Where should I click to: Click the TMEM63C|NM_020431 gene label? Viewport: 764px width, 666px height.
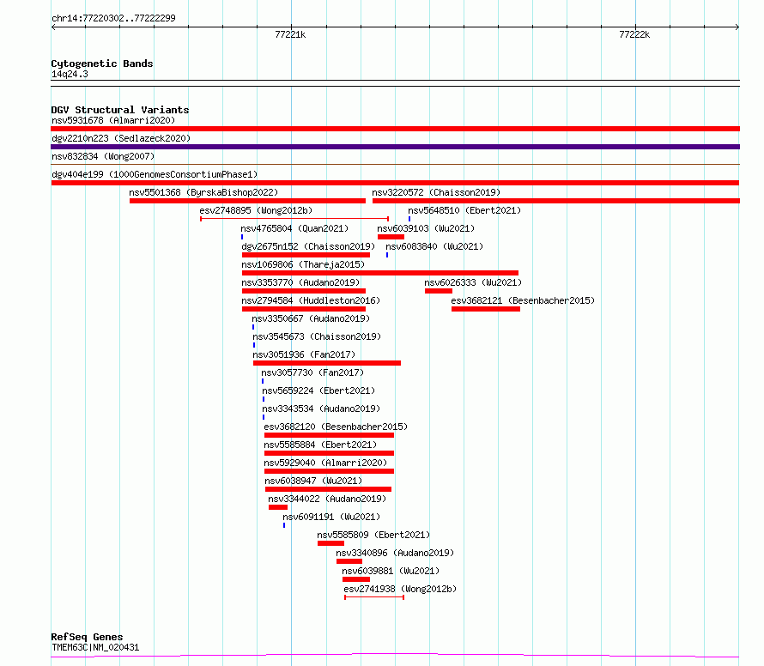point(95,647)
